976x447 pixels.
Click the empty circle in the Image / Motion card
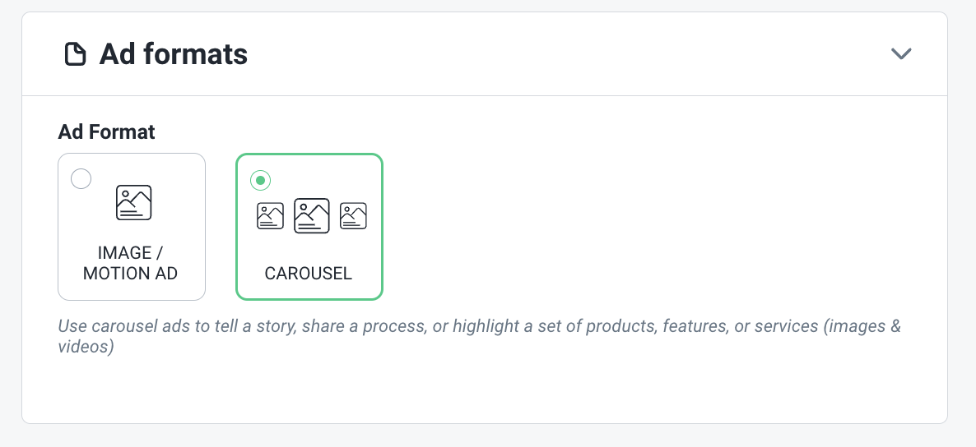[x=81, y=179]
